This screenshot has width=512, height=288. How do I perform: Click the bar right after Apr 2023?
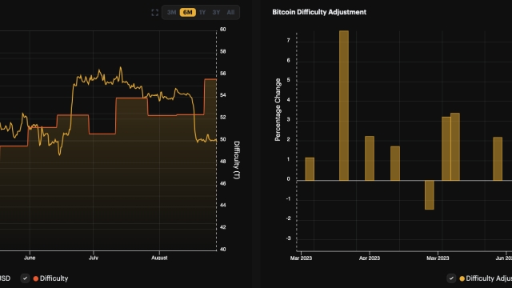point(395,163)
